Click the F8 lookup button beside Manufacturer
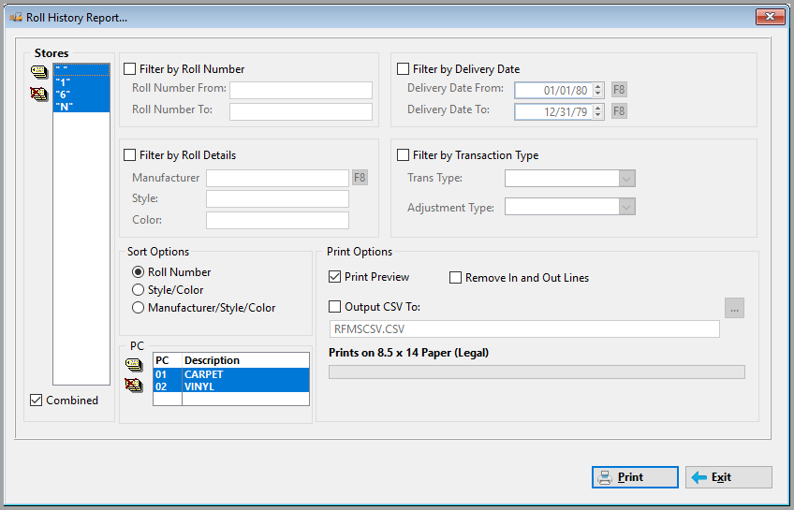The image size is (794, 510). [x=360, y=178]
